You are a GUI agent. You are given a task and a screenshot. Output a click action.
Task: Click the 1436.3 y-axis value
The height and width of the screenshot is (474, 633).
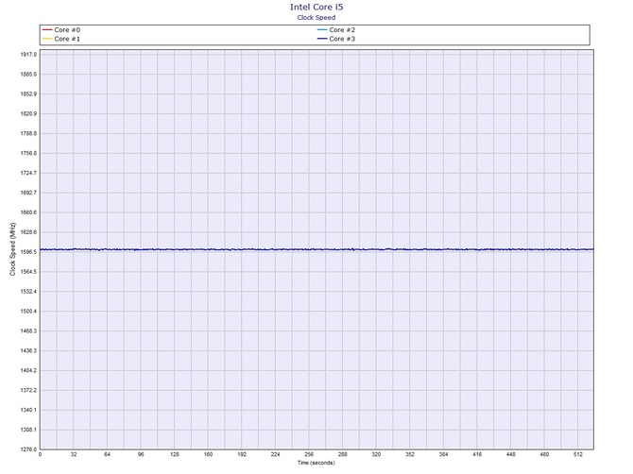(x=28, y=351)
